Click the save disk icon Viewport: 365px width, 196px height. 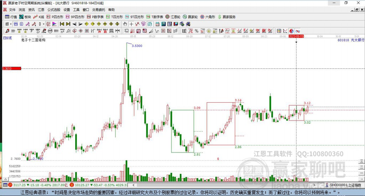(176, 24)
